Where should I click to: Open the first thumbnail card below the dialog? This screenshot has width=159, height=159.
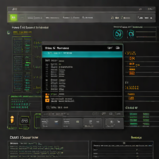tap(51, 123)
